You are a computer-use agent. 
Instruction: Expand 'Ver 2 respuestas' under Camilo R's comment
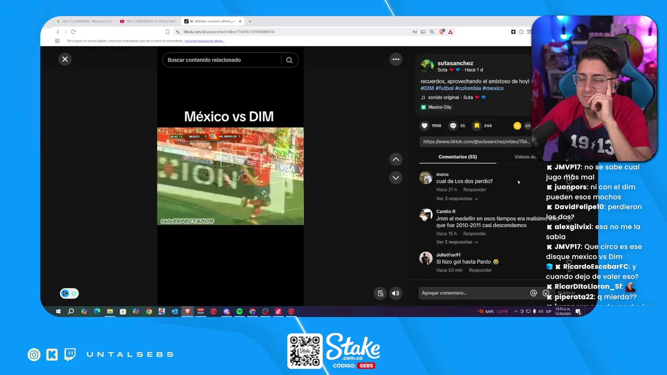[x=457, y=242]
